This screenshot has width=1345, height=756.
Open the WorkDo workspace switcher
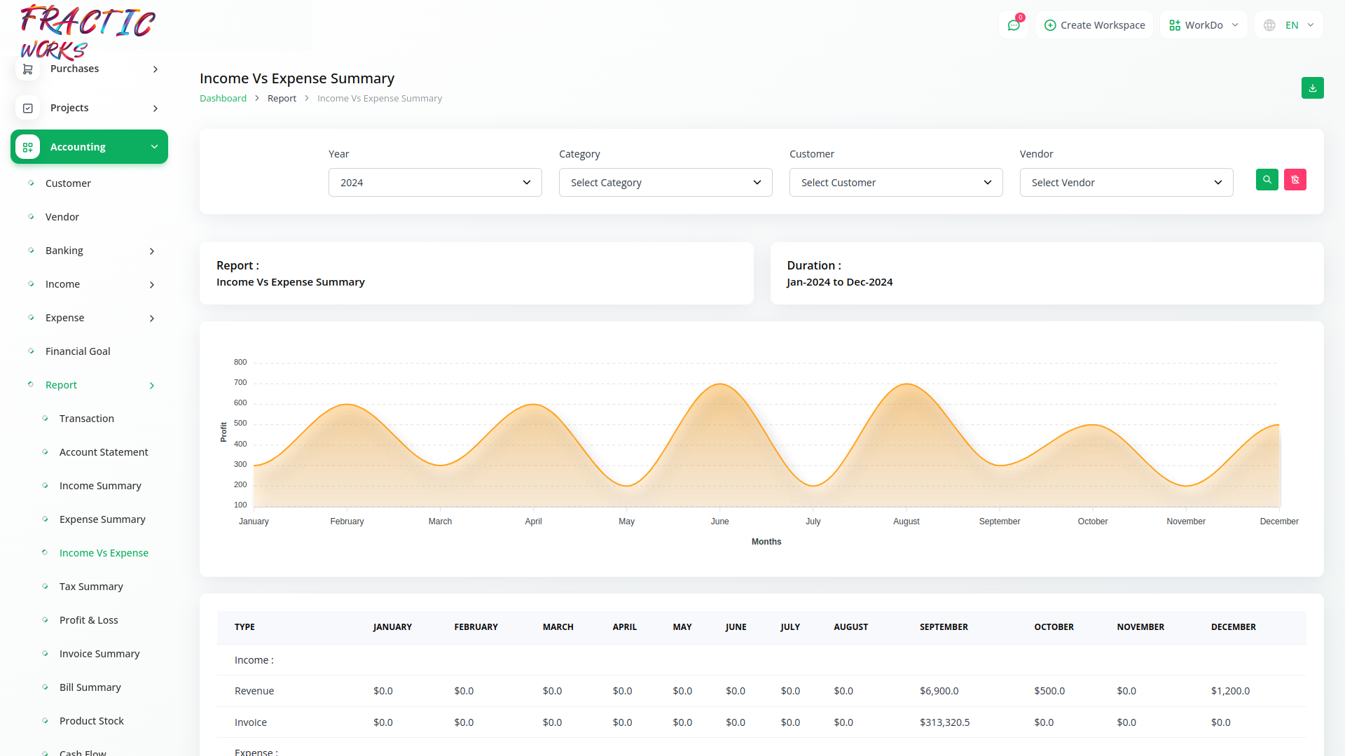[1203, 25]
